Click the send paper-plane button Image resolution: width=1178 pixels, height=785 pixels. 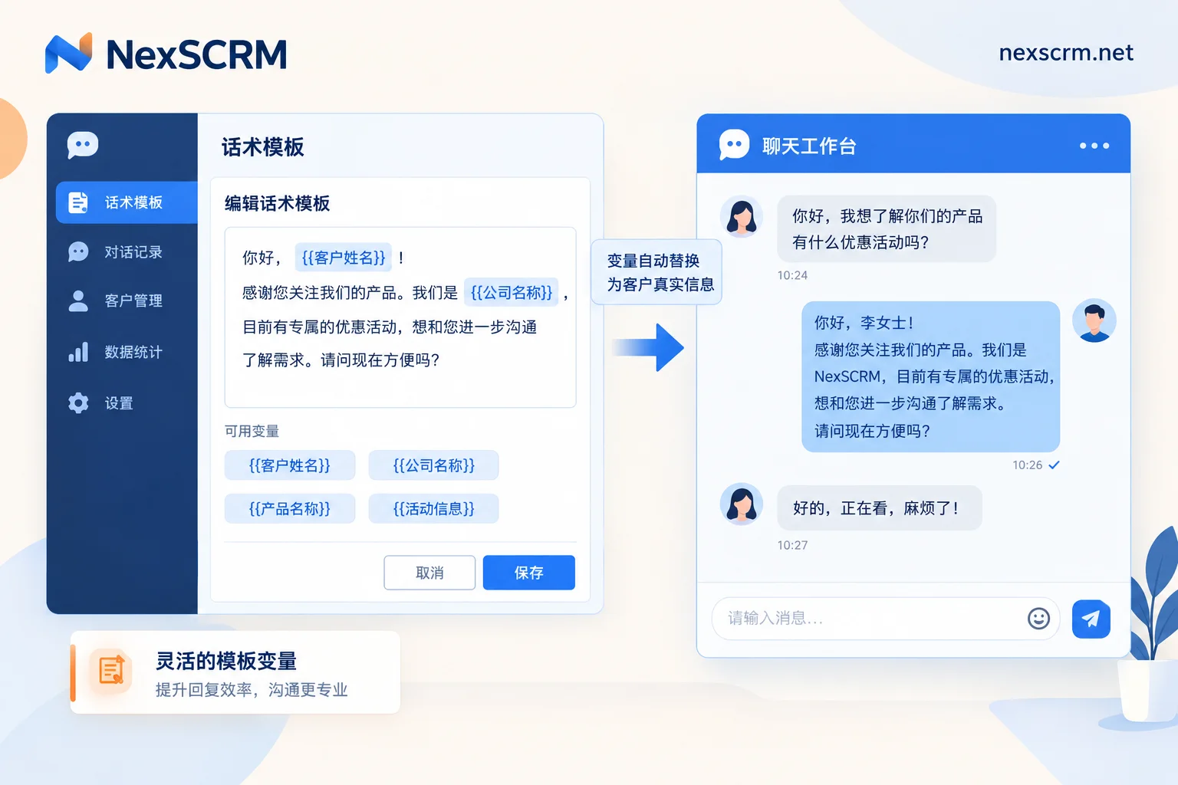tap(1091, 619)
